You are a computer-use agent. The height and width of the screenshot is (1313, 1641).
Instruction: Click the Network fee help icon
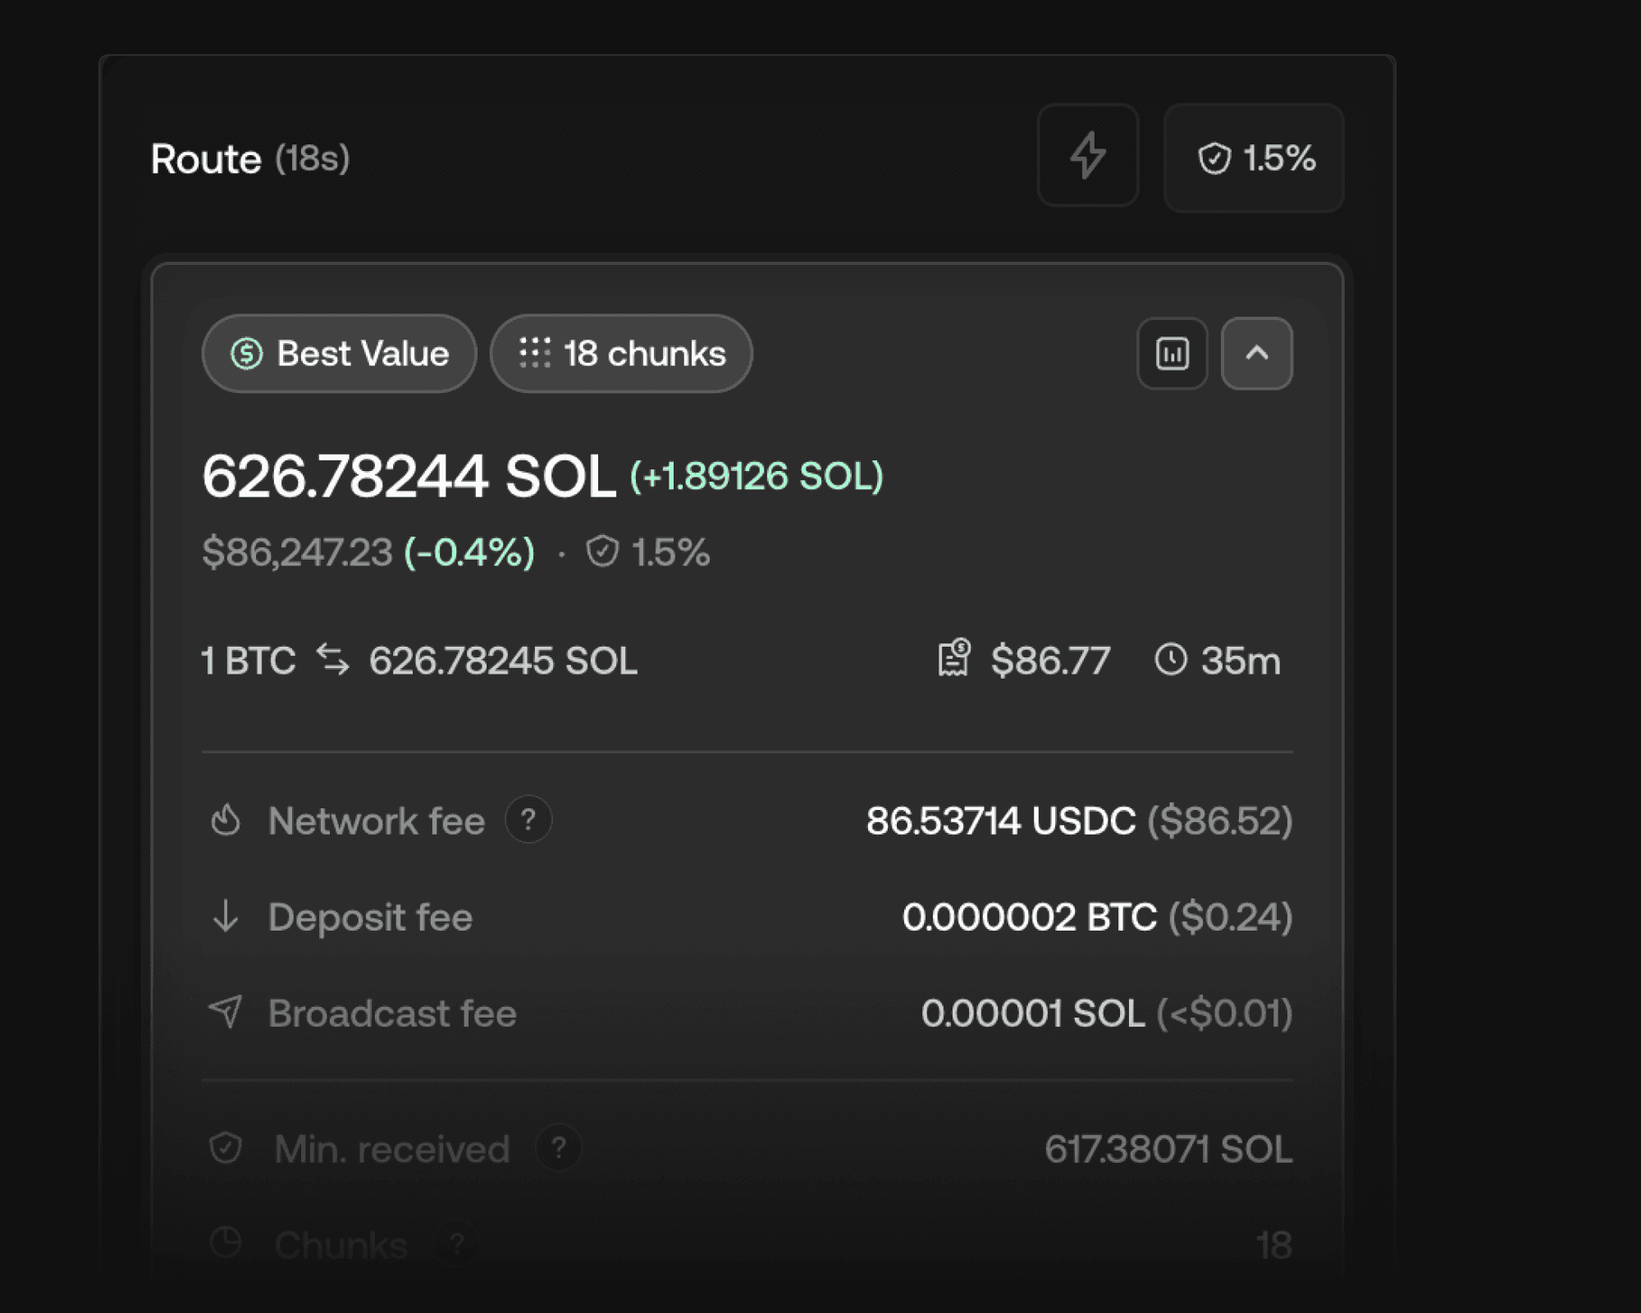click(x=528, y=819)
